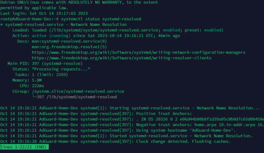Click the lines 1-22/22 (END) pager indicator
Viewport: 264px width, 153px height.
coord(24,147)
